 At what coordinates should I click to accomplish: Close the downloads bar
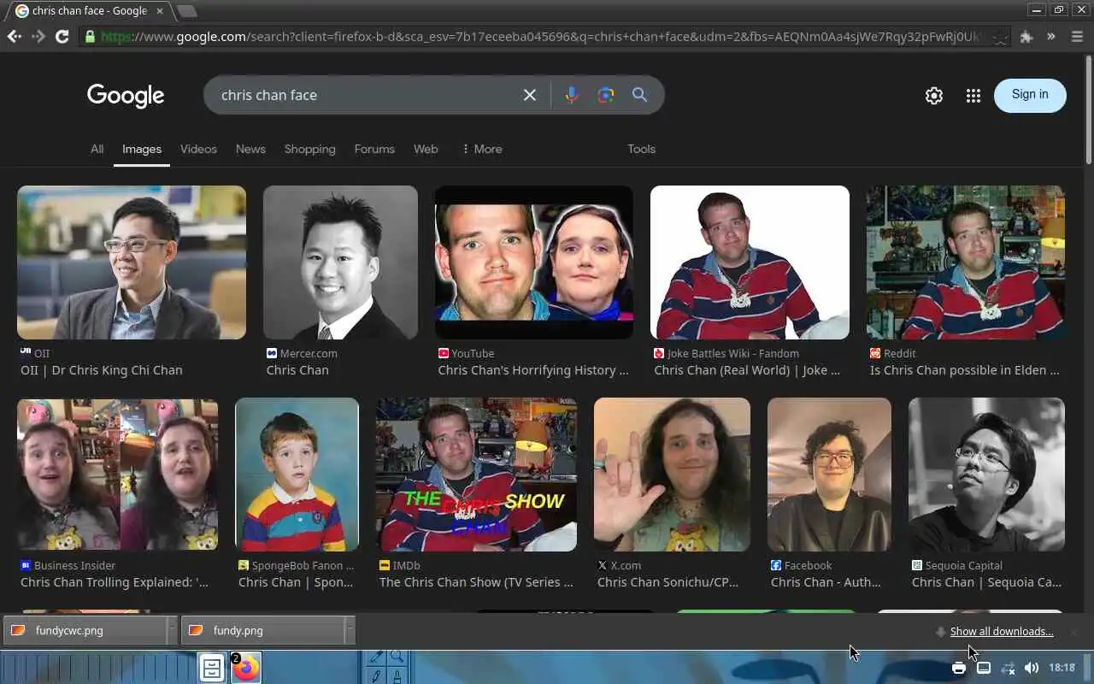click(x=1073, y=632)
